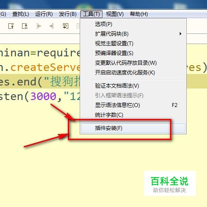Image resolution: width=207 pixels, height=207 pixels.
Task: Select 统计字数(C)
Action: 133,115
